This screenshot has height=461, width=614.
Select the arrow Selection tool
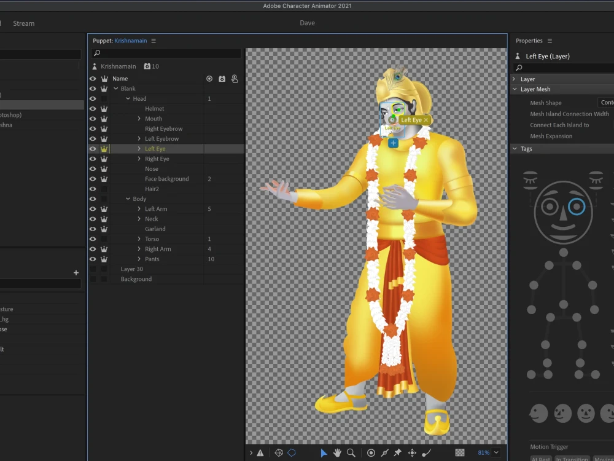tap(324, 453)
